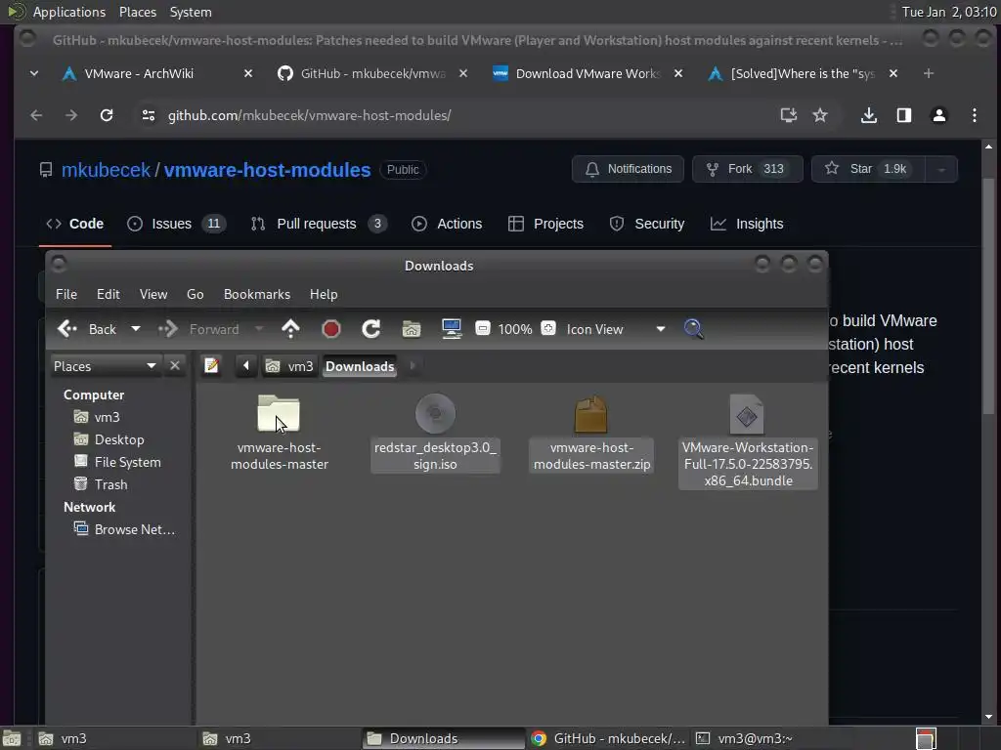This screenshot has height=750, width=1001.
Task: Click the red Stop loading button
Action: 330,329
